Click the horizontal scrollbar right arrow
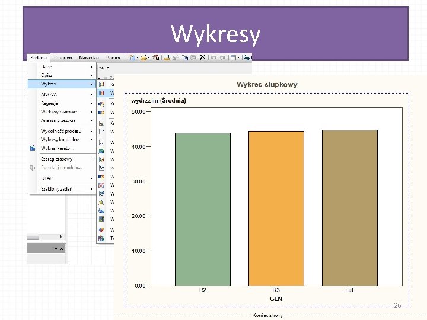Viewport: 427px width, 320px height. tap(61, 236)
